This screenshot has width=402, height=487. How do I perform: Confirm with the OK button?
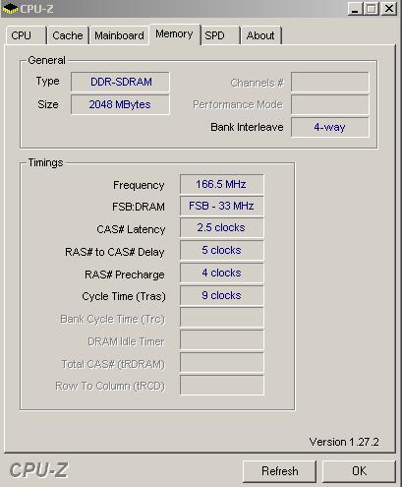click(359, 471)
